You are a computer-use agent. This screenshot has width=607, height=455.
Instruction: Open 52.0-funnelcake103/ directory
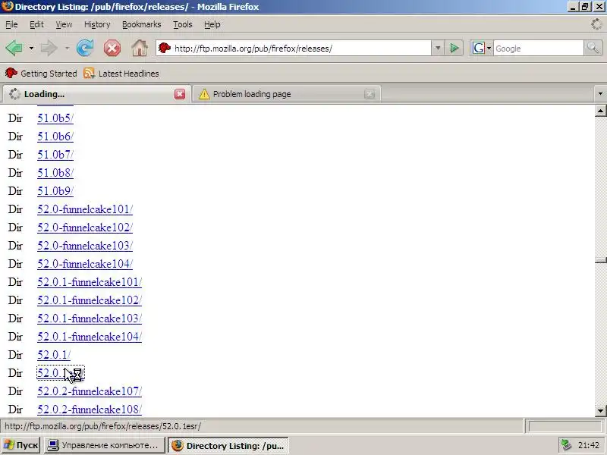coord(85,246)
